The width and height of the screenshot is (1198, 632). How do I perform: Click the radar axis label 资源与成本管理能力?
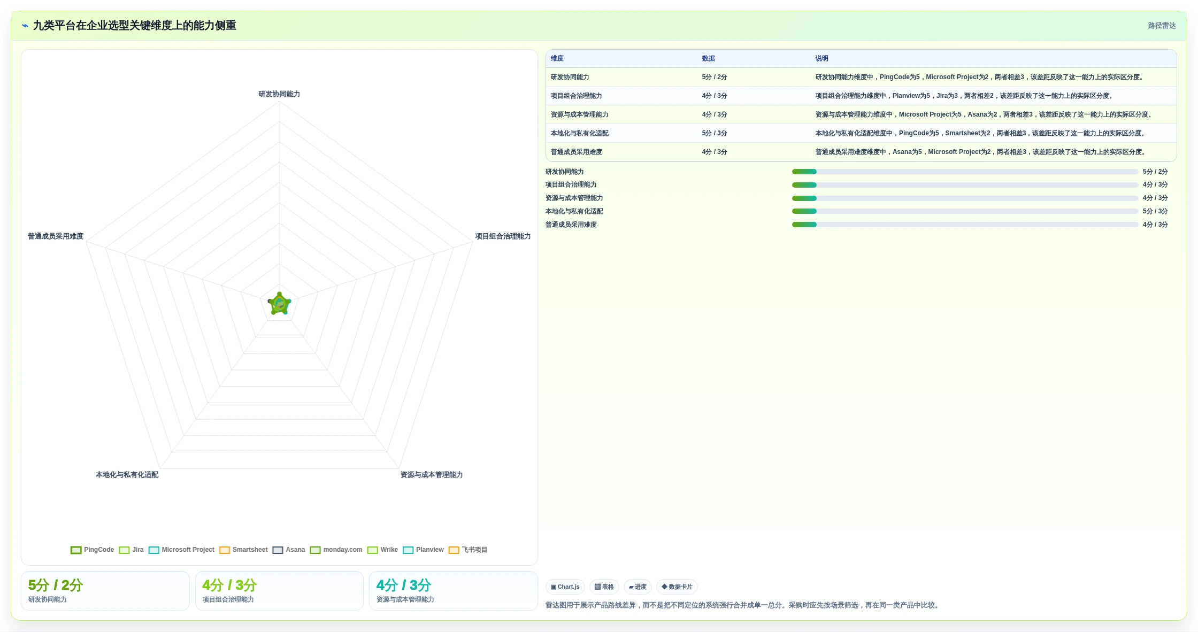coord(432,475)
